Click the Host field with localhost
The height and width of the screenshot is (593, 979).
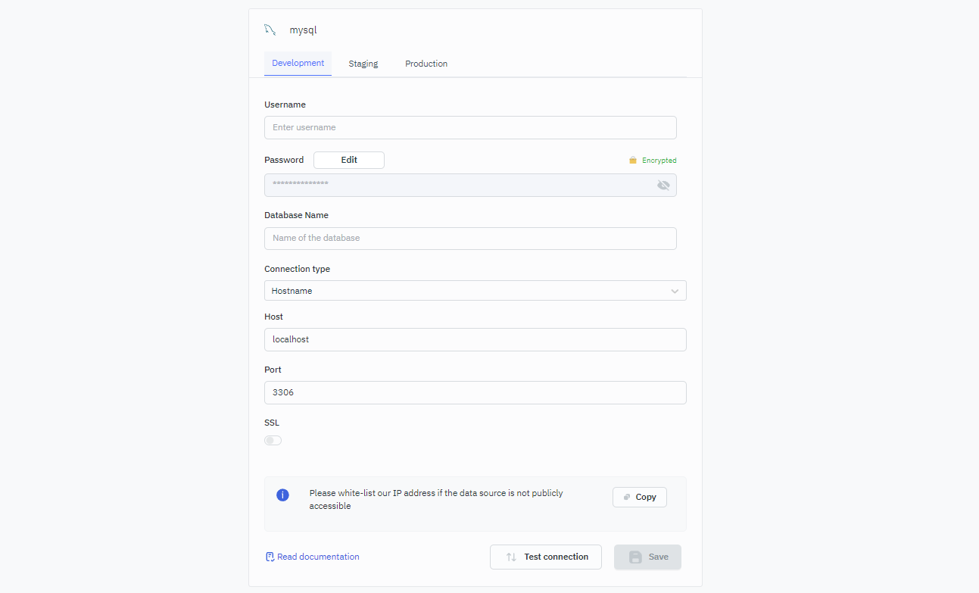pos(475,339)
